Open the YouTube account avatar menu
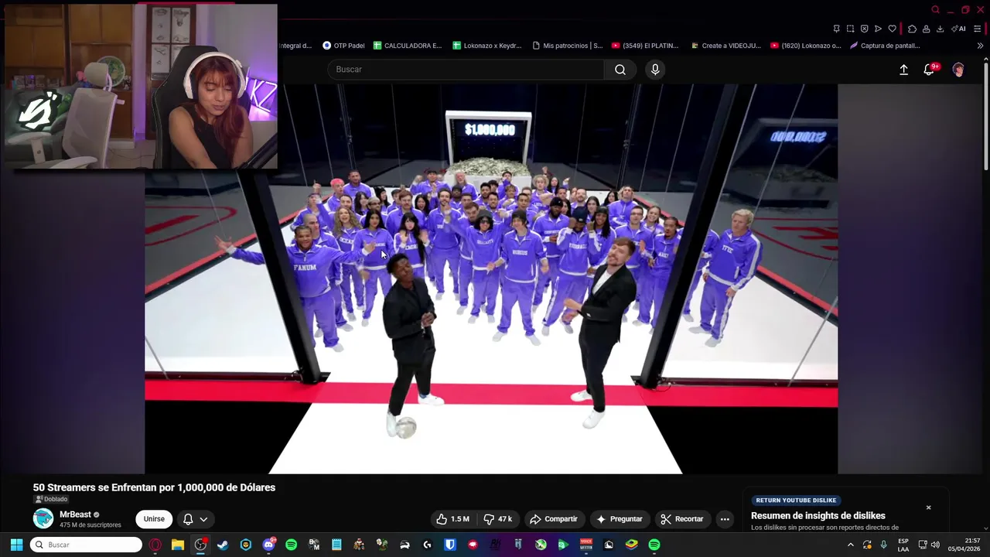 (x=958, y=70)
